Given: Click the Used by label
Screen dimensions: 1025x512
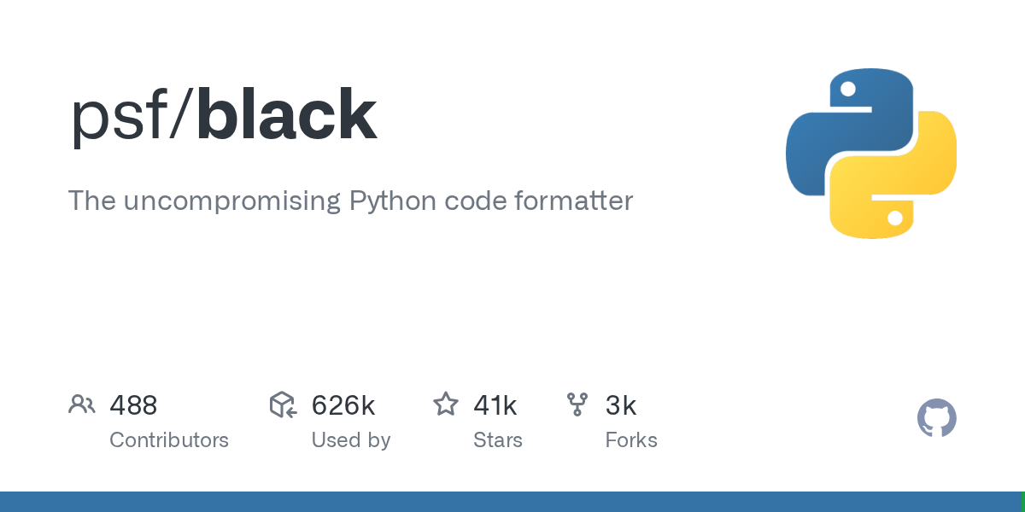Looking at the screenshot, I should 351,440.
